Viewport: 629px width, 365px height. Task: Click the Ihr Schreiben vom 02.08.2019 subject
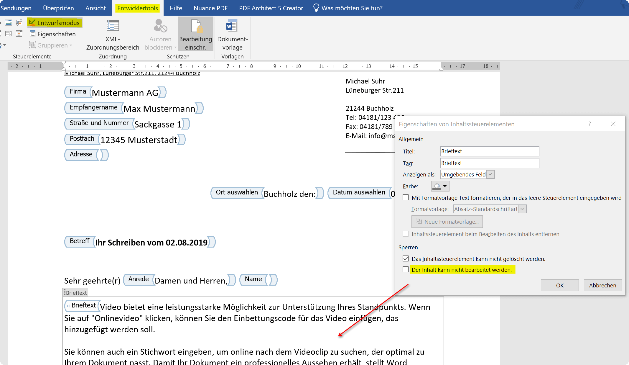click(x=151, y=243)
